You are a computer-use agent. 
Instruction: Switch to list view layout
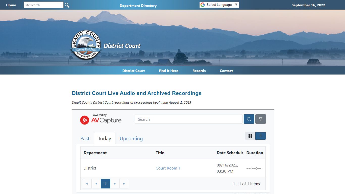(x=261, y=136)
